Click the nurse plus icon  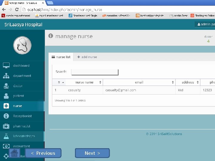click(6, 106)
